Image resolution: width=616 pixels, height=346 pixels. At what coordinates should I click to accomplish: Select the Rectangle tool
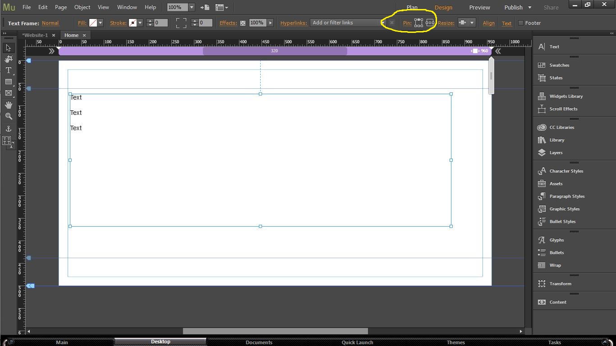point(8,82)
